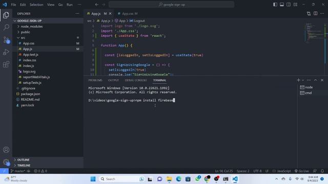
Task: Go back with the navigation arrow
Action: [97, 5]
